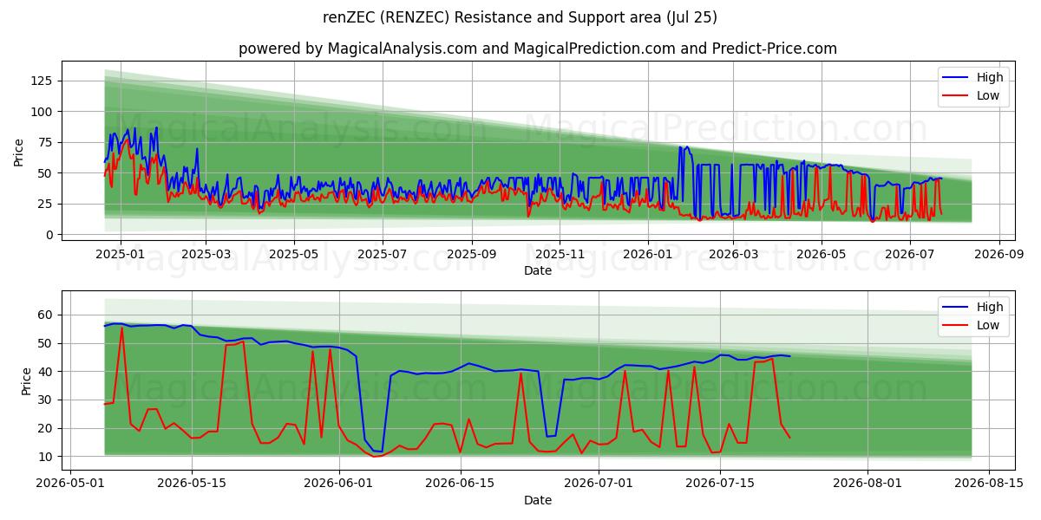Click the '2025-03' x-axis label on top chart
This screenshot has width=1041, height=520.
click(x=206, y=255)
